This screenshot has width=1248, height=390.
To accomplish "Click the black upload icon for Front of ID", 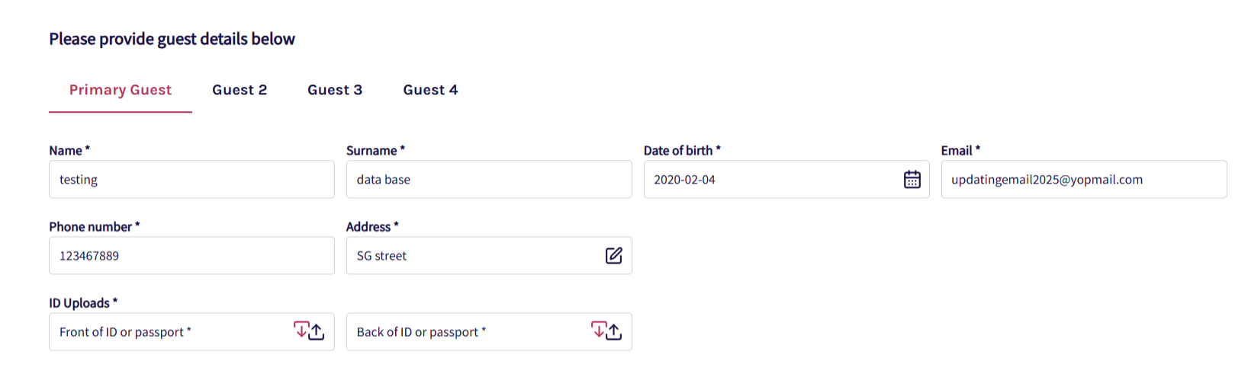I will point(317,333).
